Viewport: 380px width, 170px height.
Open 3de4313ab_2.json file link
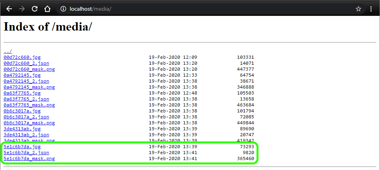[26, 135]
